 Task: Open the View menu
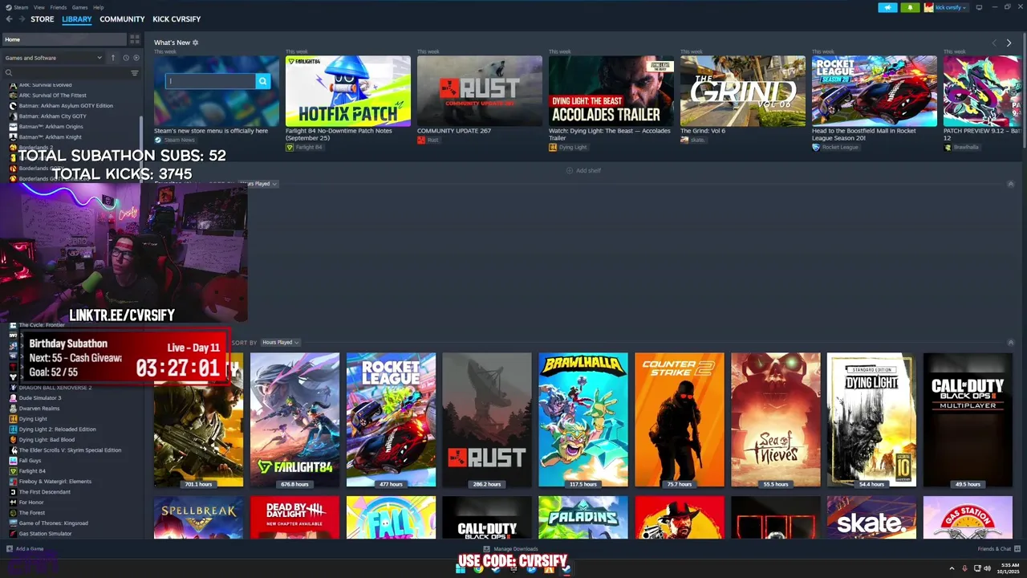[x=39, y=7]
